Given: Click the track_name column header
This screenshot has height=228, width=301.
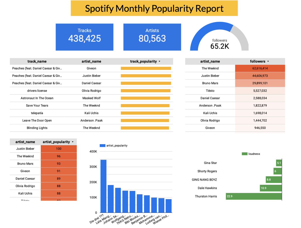Looking at the screenshot, I should (37, 61).
